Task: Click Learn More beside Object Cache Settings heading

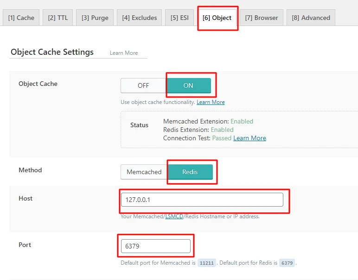Action: [x=124, y=53]
